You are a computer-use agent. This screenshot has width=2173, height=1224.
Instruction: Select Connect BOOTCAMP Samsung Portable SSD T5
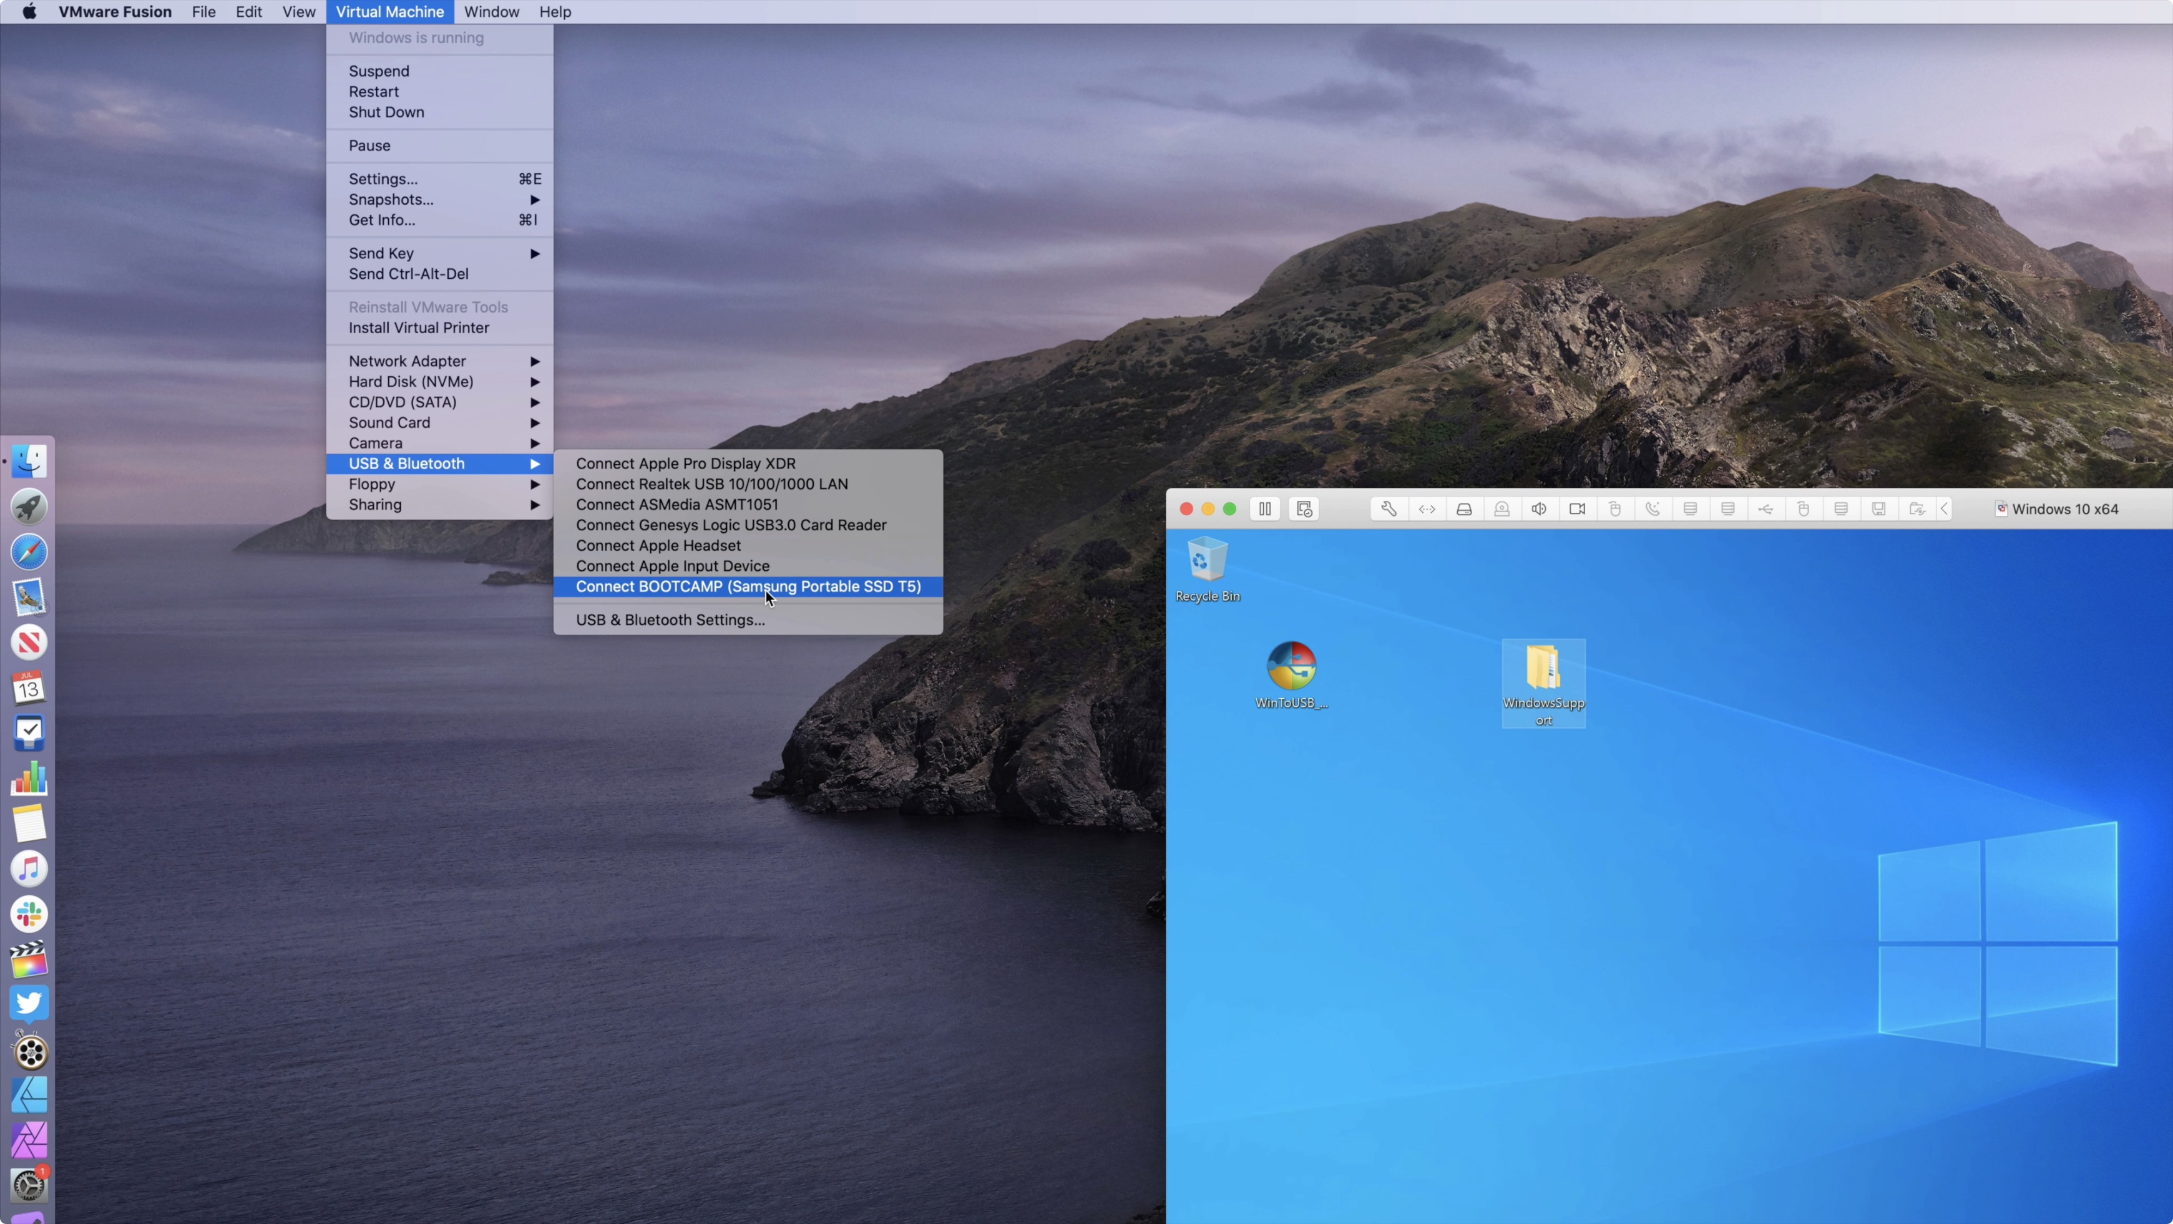(748, 586)
